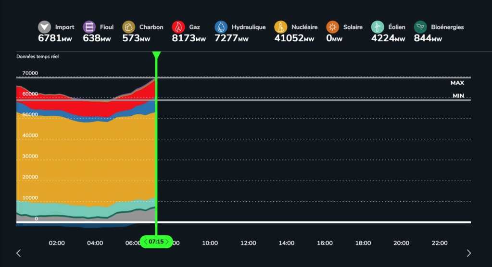The width and height of the screenshot is (492, 267).
Task: Click the 10:00 time axis label
Action: 210,243
